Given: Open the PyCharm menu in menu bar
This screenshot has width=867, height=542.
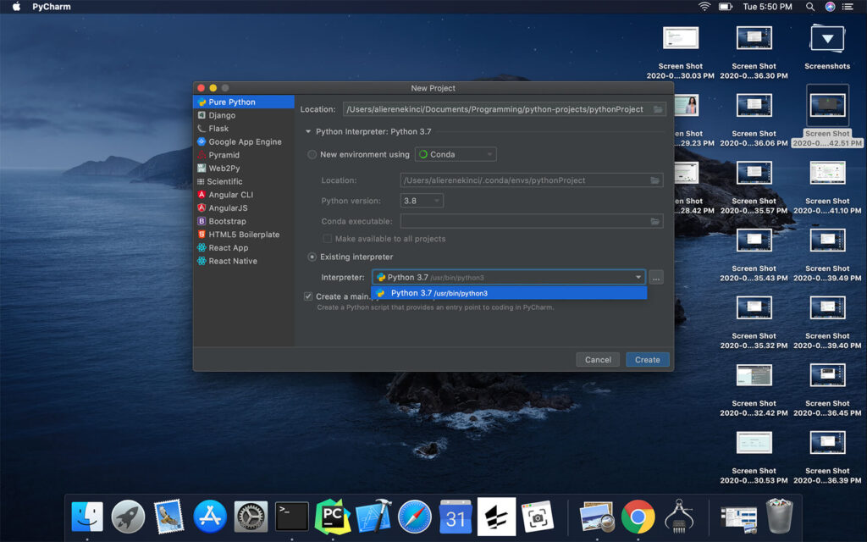Looking at the screenshot, I should click(52, 7).
